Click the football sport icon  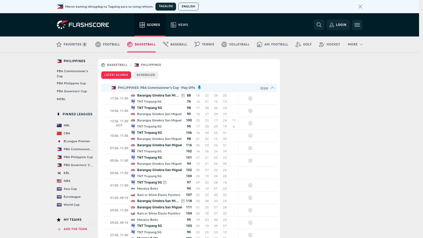click(98, 44)
